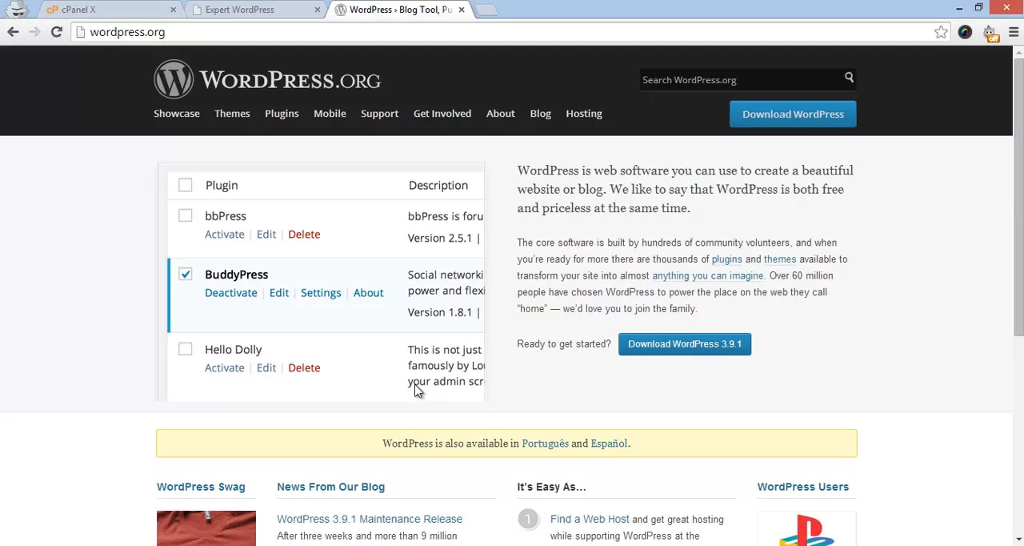Click the WordPress.org logo
The width and height of the screenshot is (1024, 546).
(x=267, y=79)
